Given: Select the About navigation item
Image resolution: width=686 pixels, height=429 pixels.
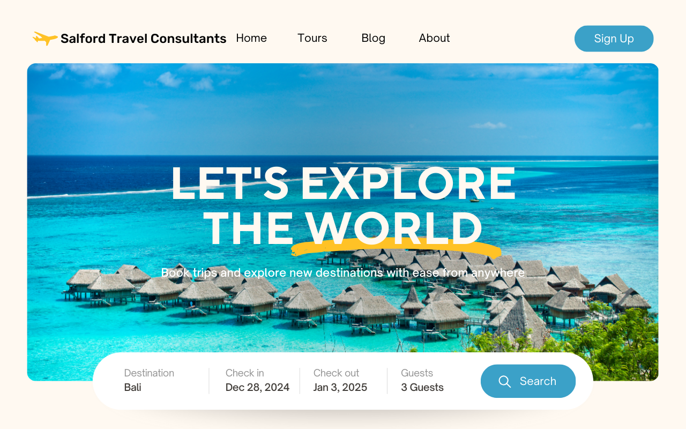Looking at the screenshot, I should click(434, 38).
